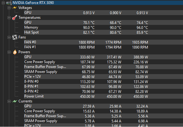Select the Fans group label
The width and height of the screenshot is (183, 127).
(22, 37)
